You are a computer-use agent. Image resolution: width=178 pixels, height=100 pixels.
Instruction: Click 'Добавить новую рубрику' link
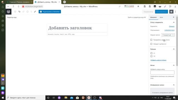(x=158, y=60)
